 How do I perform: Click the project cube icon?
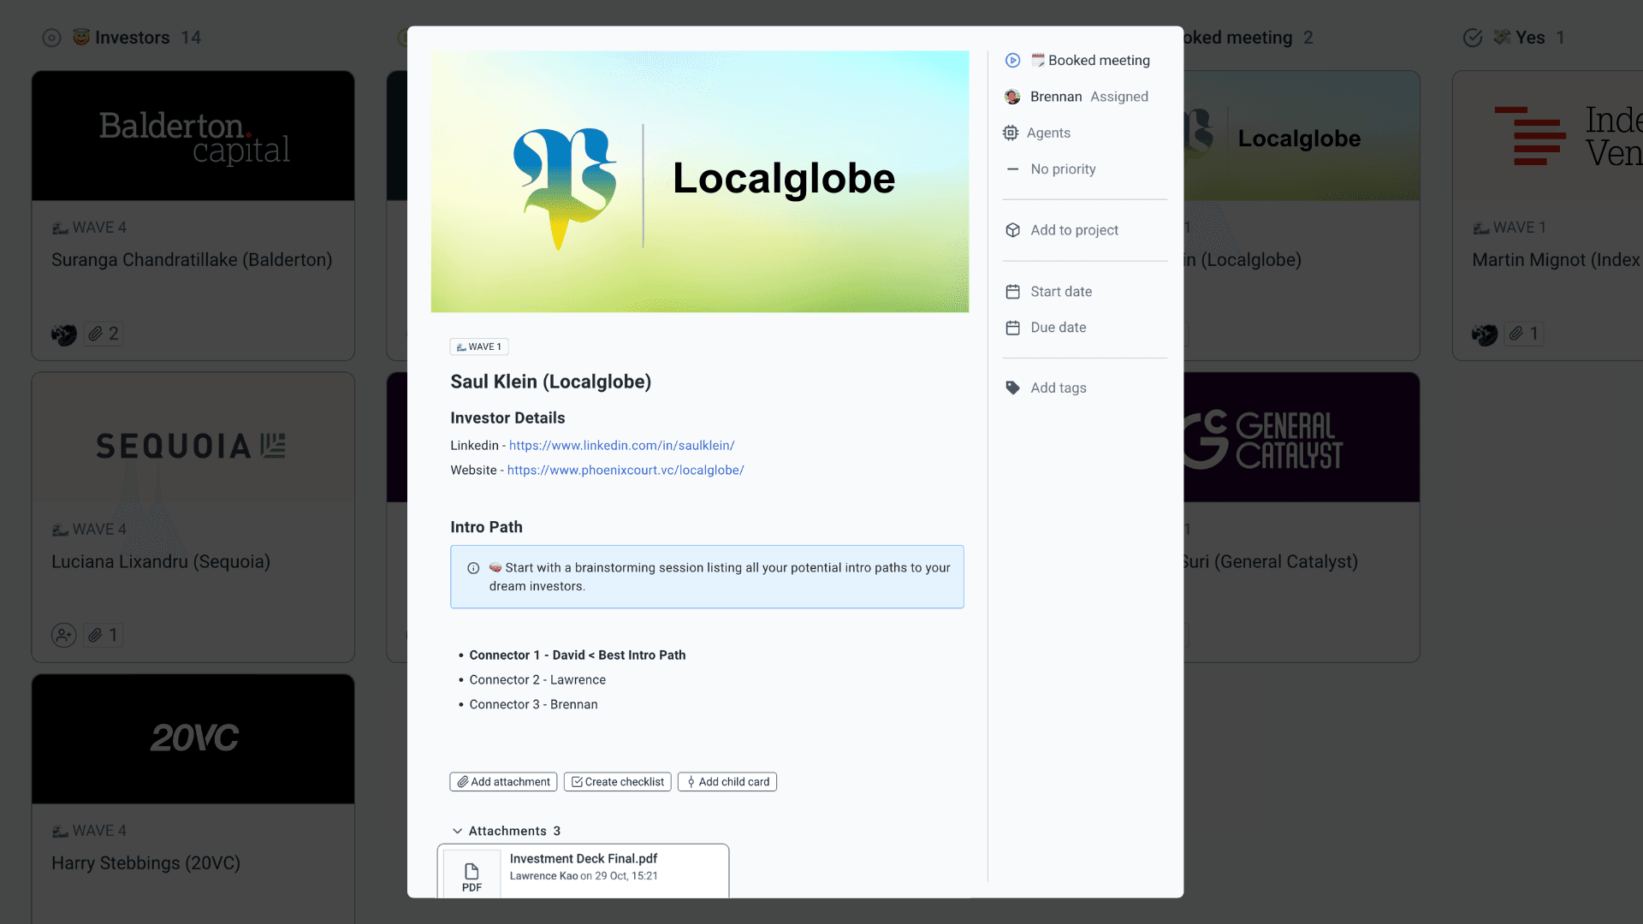(1012, 230)
